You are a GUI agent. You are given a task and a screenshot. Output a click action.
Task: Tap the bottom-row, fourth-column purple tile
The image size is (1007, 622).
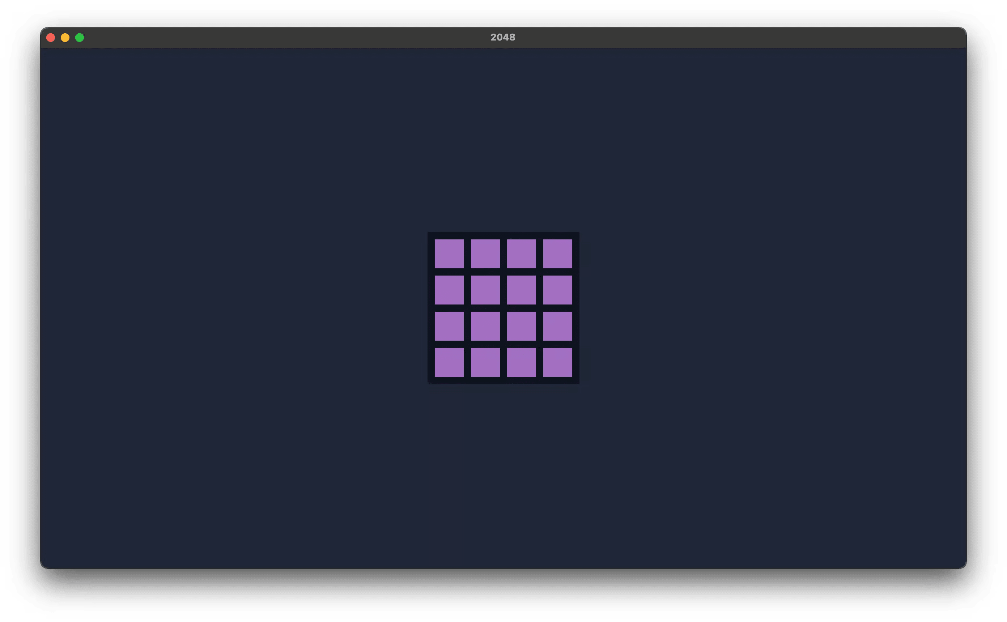[x=558, y=362]
